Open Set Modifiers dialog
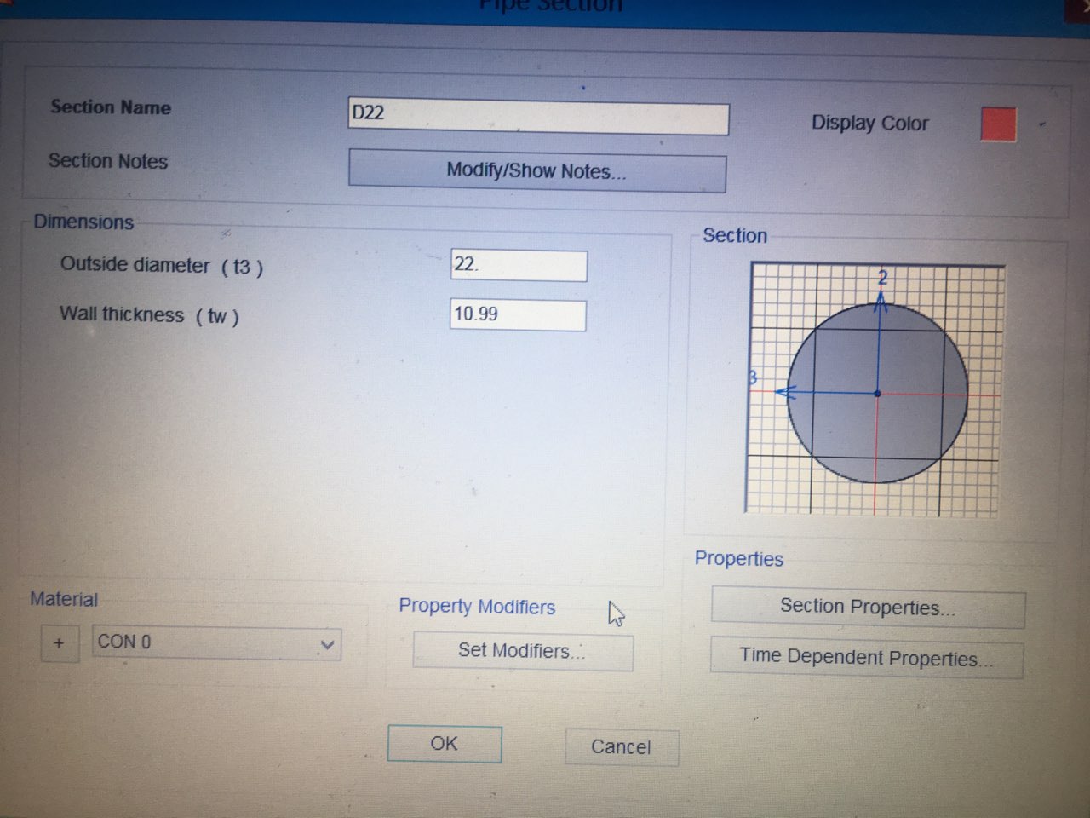The image size is (1090, 818). [522, 651]
